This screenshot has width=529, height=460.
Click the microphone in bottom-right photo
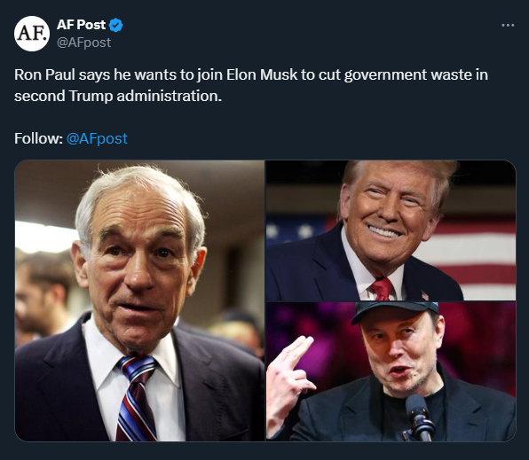(x=420, y=418)
